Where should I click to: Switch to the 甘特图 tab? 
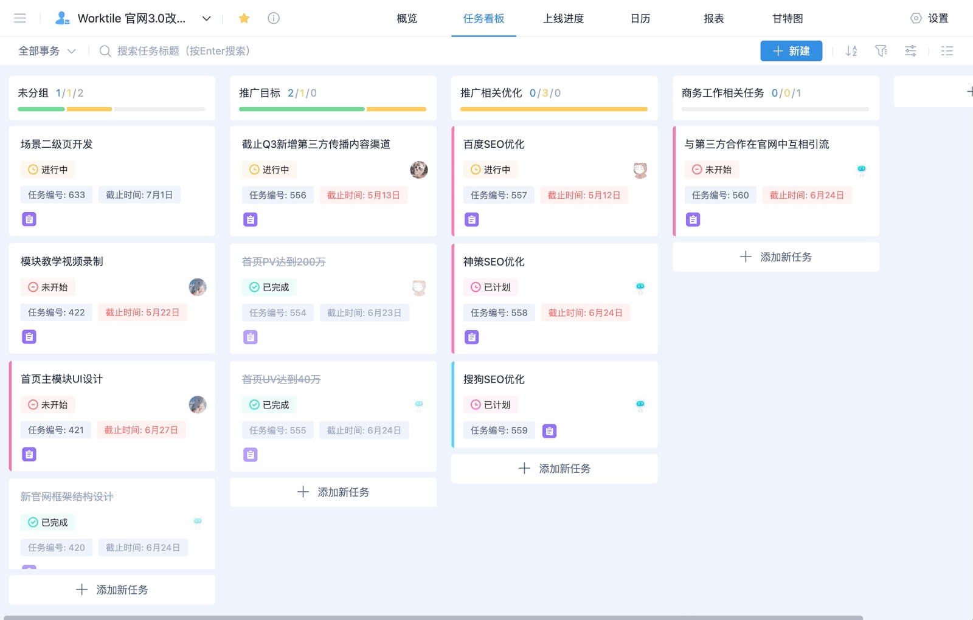click(x=788, y=18)
